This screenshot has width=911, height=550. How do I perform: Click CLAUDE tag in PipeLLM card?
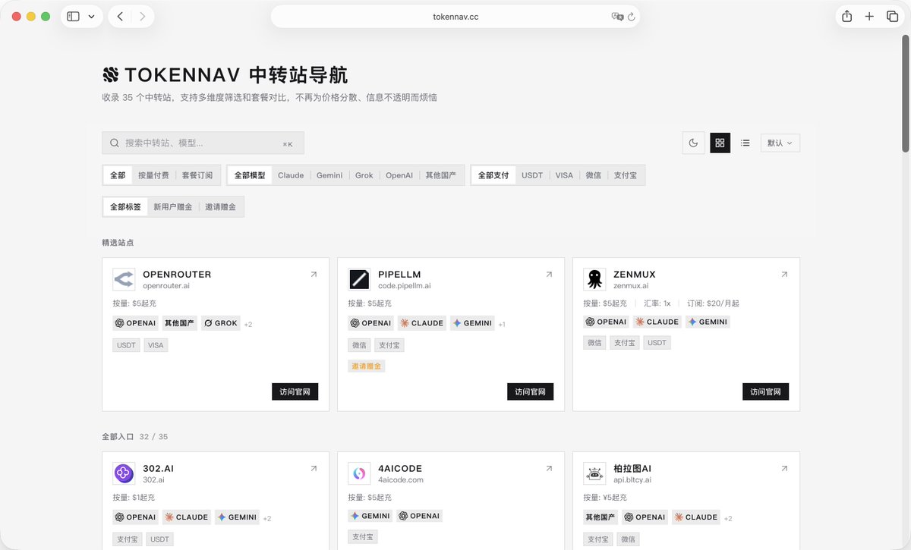pos(422,323)
